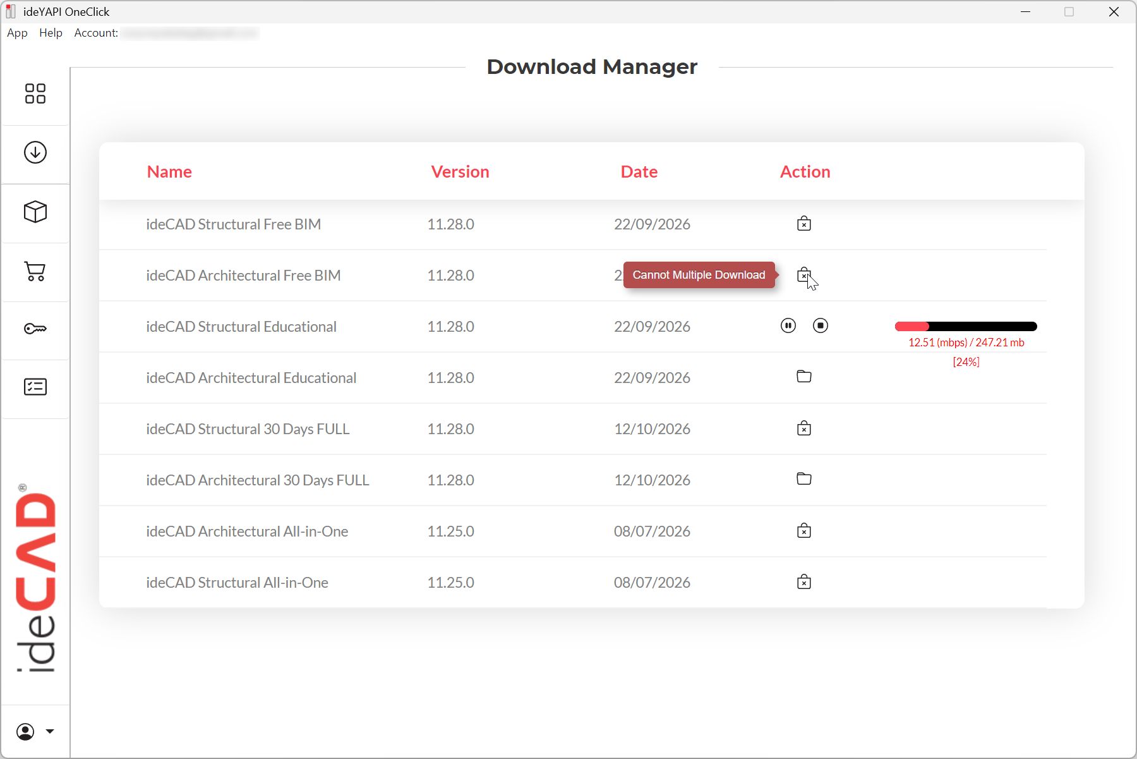Click the Name column header
1137x759 pixels.
pyautogui.click(x=169, y=172)
